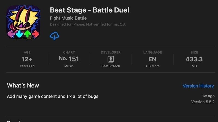Click the EN language indicator
The width and height of the screenshot is (218, 122).
tap(152, 59)
